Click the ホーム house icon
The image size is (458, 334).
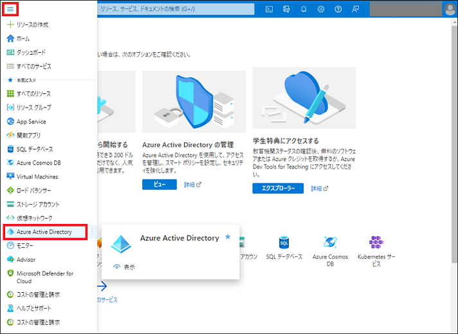point(10,38)
